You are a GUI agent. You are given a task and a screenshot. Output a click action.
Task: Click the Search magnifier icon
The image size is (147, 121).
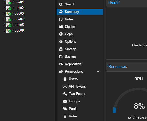(x=61, y=4)
